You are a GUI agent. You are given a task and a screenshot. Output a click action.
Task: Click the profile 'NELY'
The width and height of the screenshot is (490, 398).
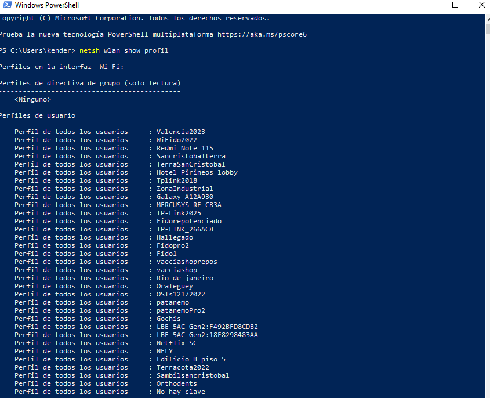pyautogui.click(x=164, y=352)
